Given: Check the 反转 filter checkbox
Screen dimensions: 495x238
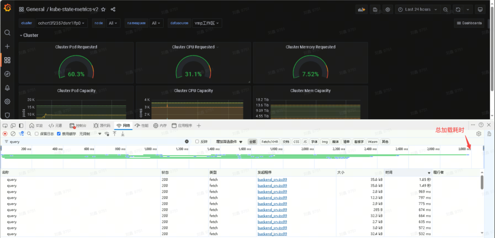Looking at the screenshot, I should pos(197,142).
